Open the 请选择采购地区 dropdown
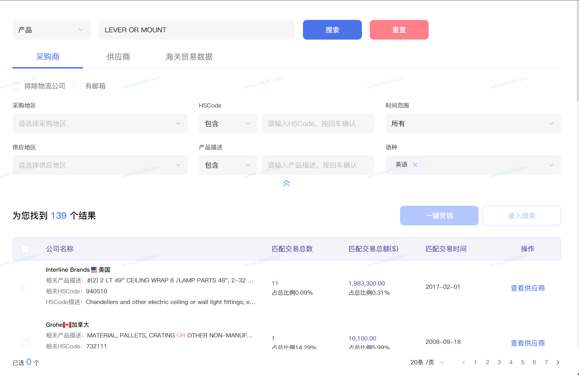The height and width of the screenshot is (375, 579). [100, 124]
